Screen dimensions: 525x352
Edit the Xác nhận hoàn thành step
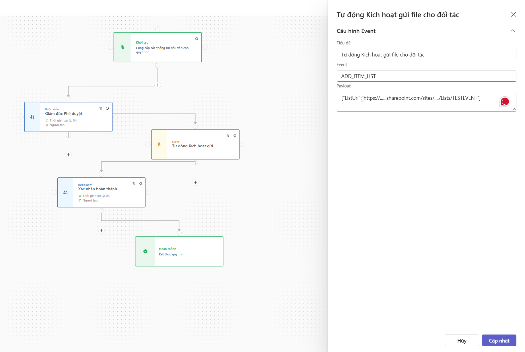pos(140,184)
